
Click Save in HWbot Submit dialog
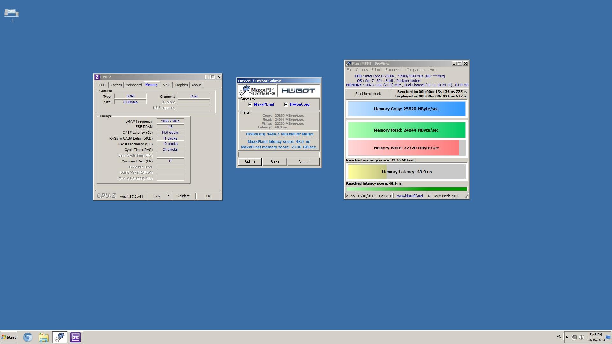click(274, 162)
